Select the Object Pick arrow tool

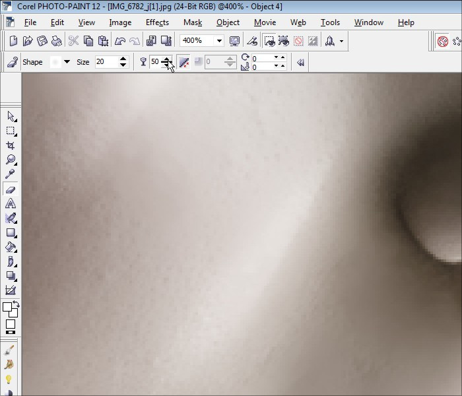click(x=11, y=117)
